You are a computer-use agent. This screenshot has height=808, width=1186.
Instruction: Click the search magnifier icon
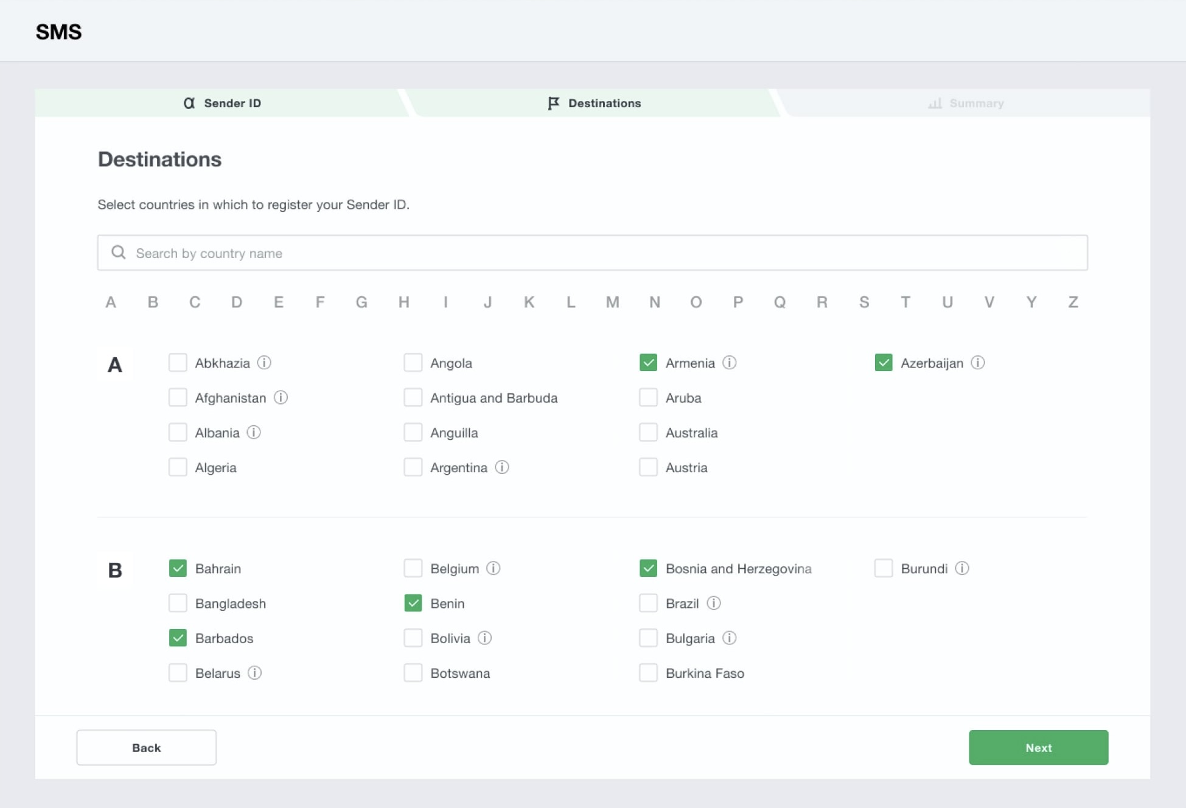[118, 252]
